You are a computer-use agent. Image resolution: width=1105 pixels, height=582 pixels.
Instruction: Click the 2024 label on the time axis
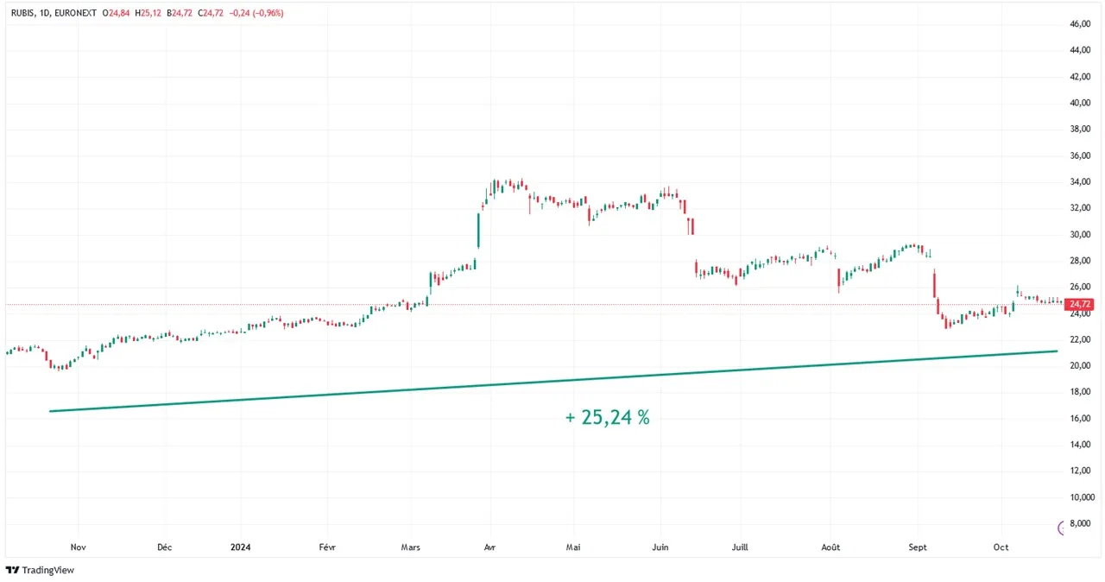[x=240, y=547]
